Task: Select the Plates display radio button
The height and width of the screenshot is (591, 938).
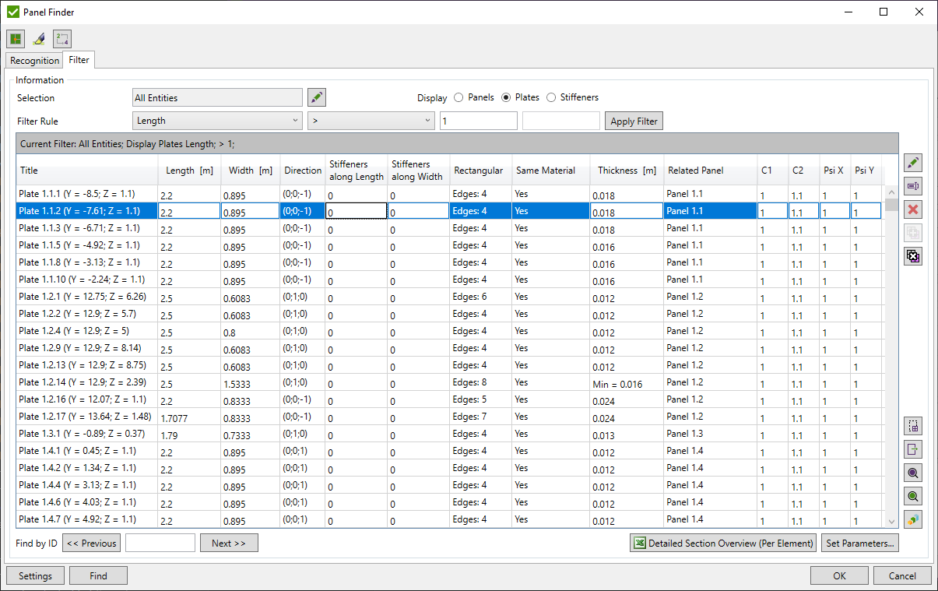Action: pos(506,98)
